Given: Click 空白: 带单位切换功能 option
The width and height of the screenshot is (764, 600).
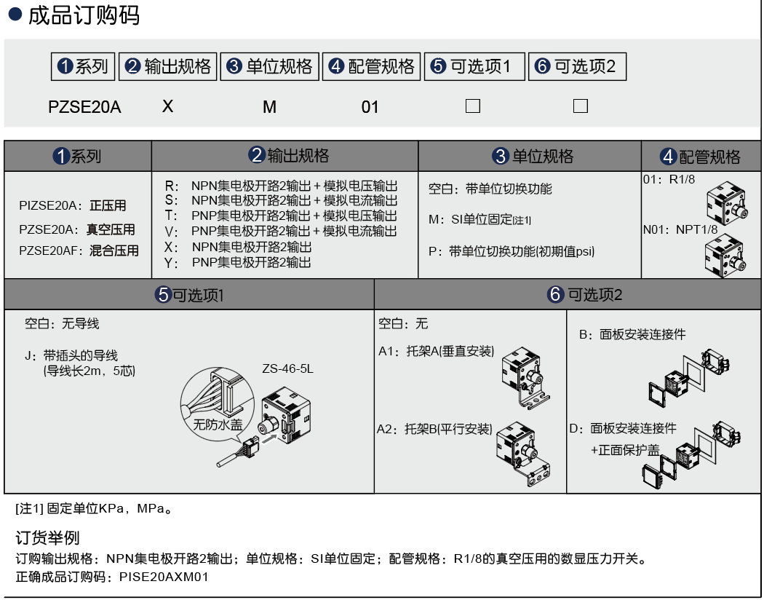Looking at the screenshot, I should pyautogui.click(x=490, y=189).
